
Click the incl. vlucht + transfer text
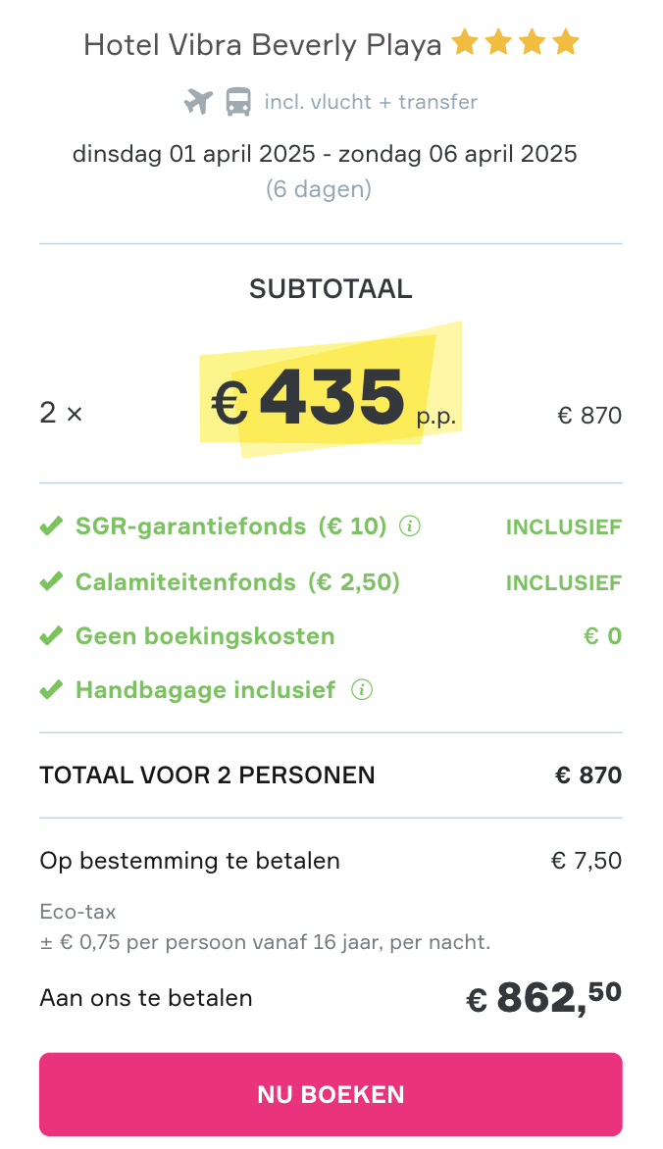371,102
